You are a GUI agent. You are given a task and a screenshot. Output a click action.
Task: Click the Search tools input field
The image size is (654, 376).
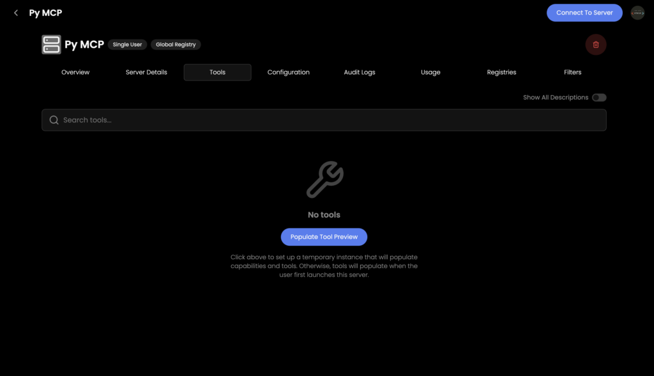click(324, 120)
